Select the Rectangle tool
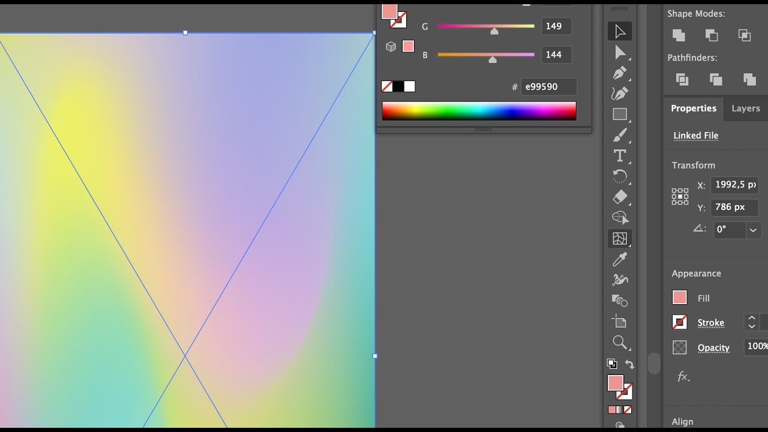 [x=620, y=114]
